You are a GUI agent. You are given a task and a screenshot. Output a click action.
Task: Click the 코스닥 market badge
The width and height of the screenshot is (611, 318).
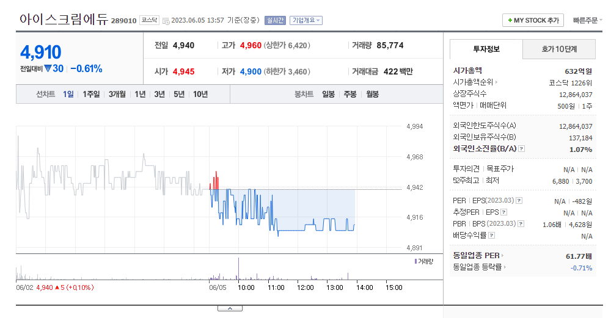point(149,20)
